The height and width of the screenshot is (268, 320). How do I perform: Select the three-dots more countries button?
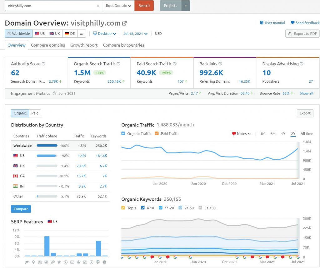pyautogui.click(x=82, y=34)
